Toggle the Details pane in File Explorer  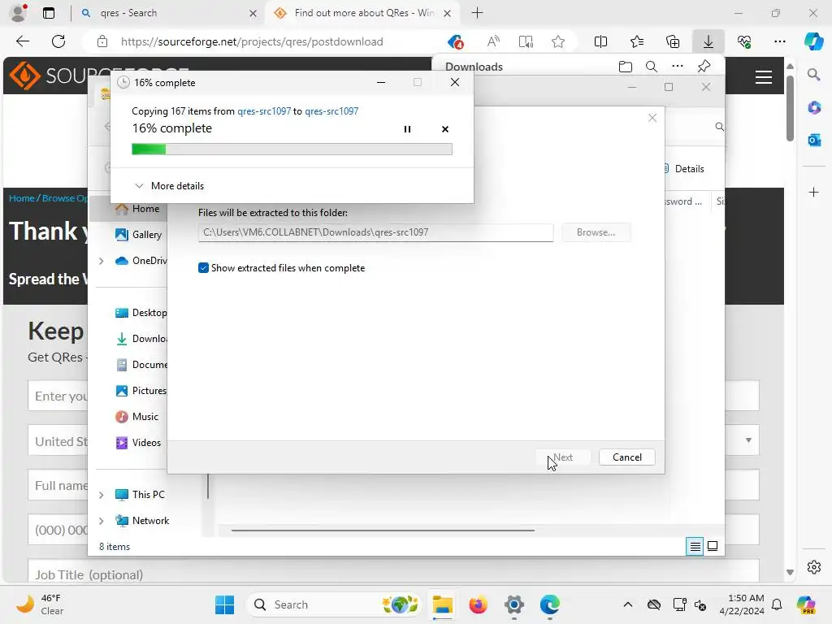(684, 169)
